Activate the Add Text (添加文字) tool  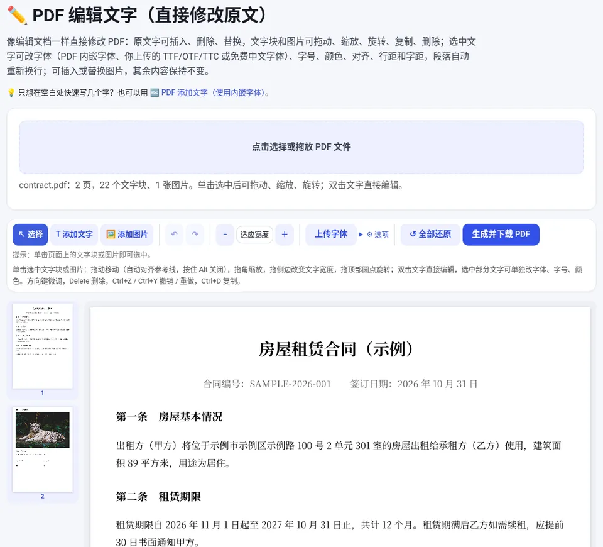[x=74, y=235]
